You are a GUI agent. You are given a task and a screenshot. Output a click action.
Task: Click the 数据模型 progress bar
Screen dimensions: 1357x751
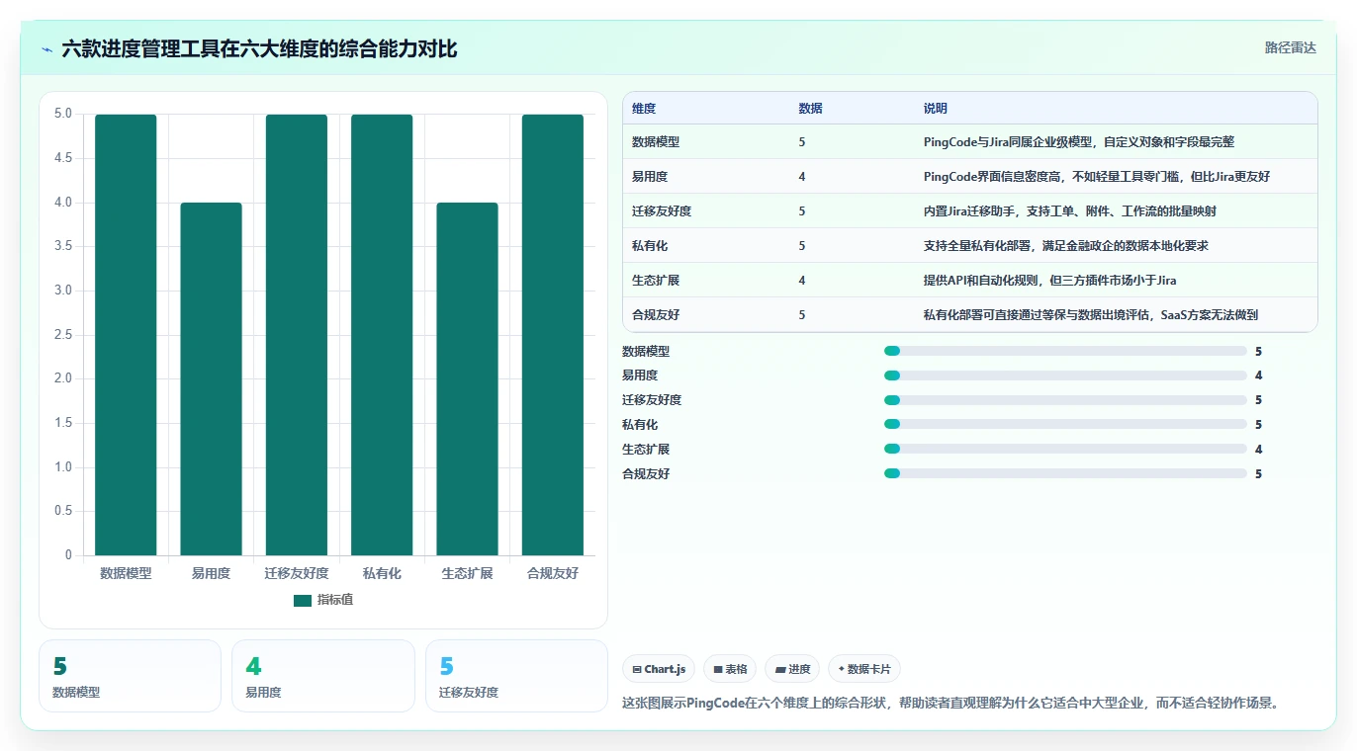pos(1065,351)
